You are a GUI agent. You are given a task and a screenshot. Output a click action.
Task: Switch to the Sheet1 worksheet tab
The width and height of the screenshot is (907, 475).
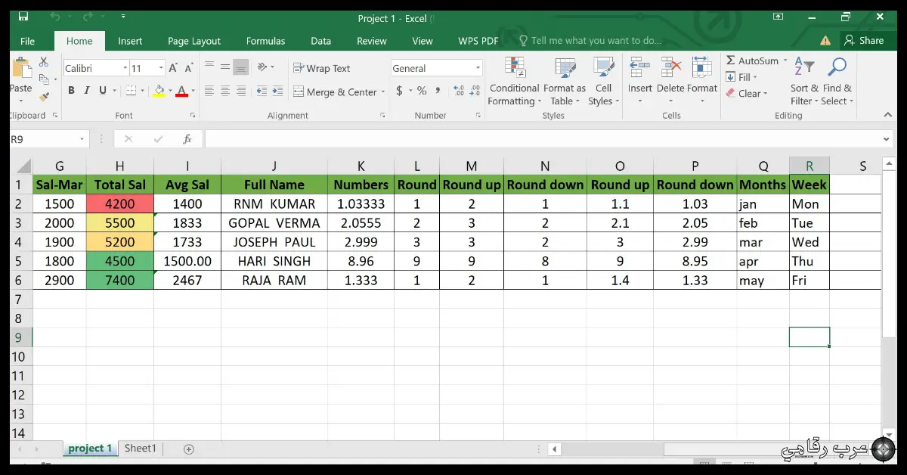140,448
